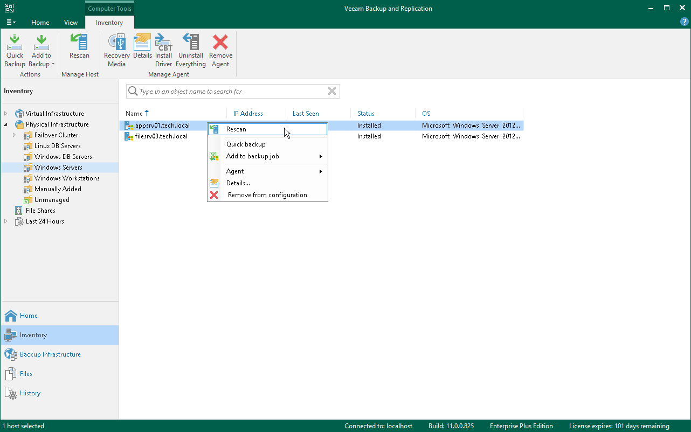Click the Installed status for appsrv01.tech.local

pos(369,126)
